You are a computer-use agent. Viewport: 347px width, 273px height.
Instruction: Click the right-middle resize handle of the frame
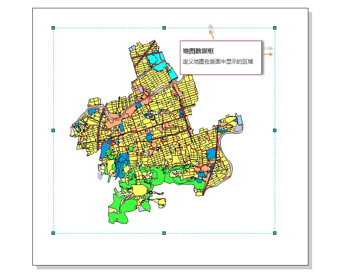(x=275, y=130)
